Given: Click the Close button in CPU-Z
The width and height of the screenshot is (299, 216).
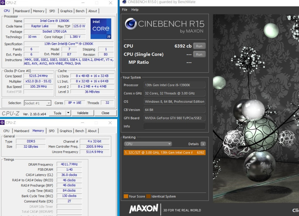Looking at the screenshot, I should click(x=105, y=113).
